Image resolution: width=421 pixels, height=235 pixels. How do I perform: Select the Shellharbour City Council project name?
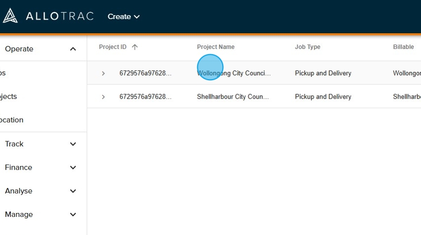(x=233, y=97)
